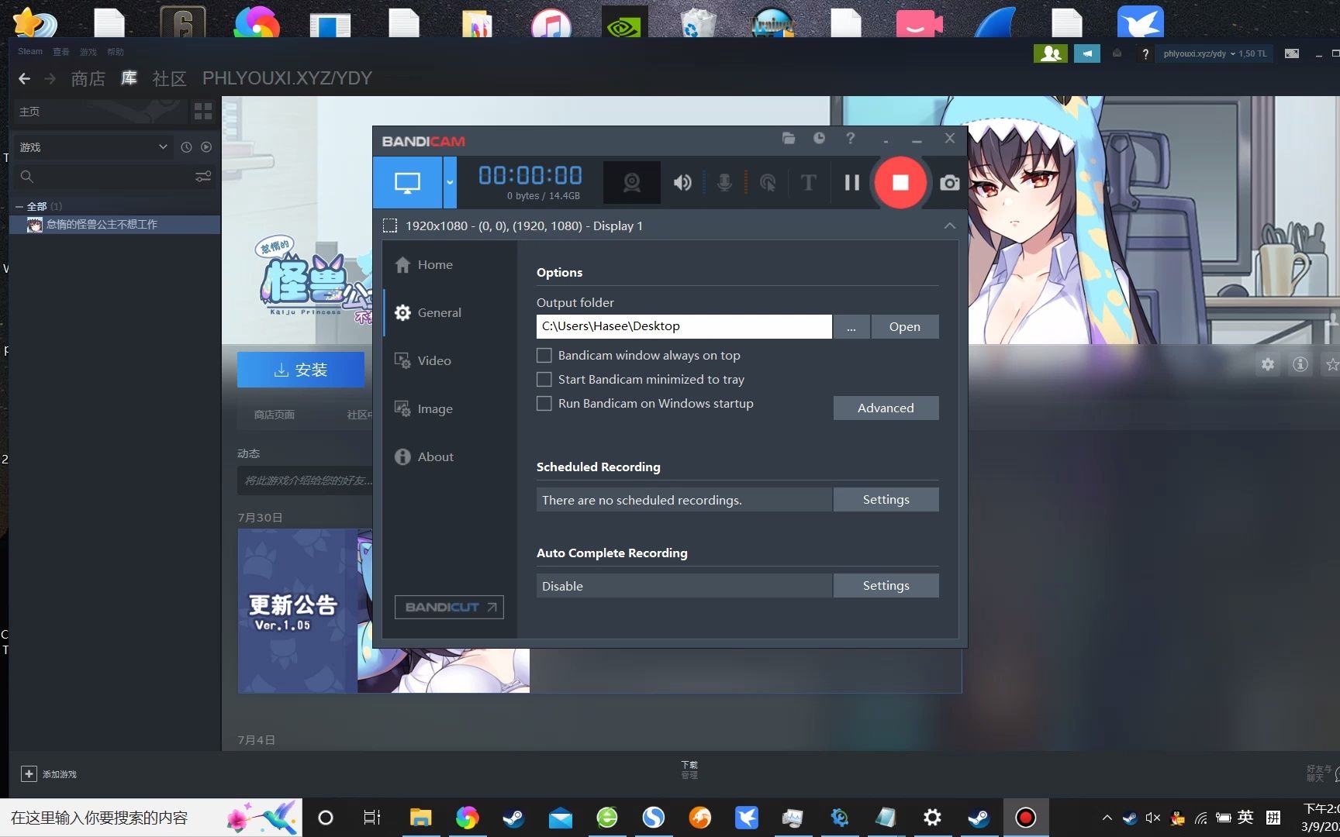The height and width of the screenshot is (837, 1340).
Task: Pause the Bandicam recording
Action: (x=851, y=182)
